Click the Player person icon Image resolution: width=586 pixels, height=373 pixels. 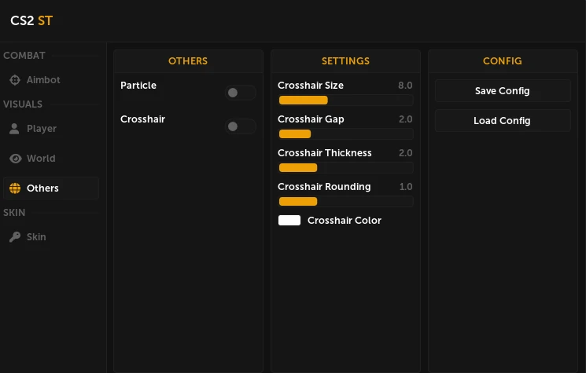click(15, 129)
